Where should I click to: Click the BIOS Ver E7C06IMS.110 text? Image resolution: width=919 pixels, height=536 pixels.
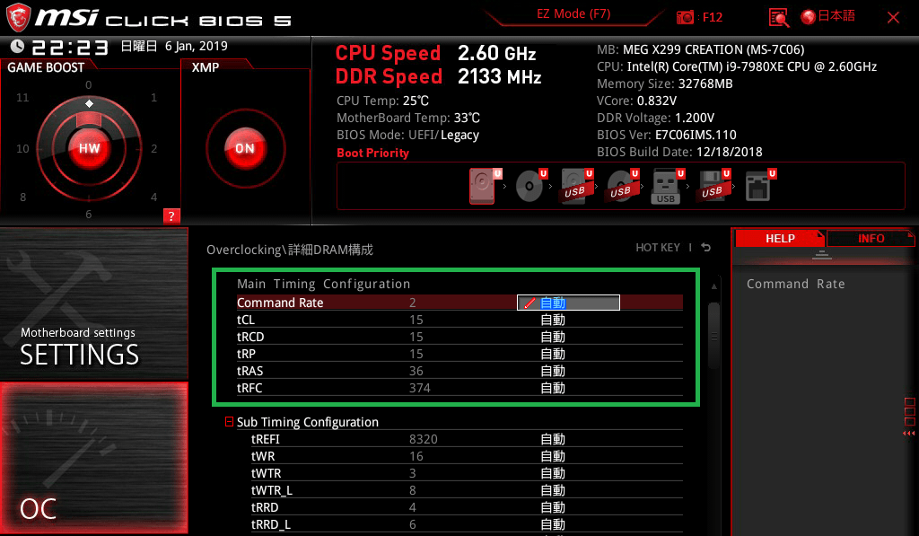point(667,135)
